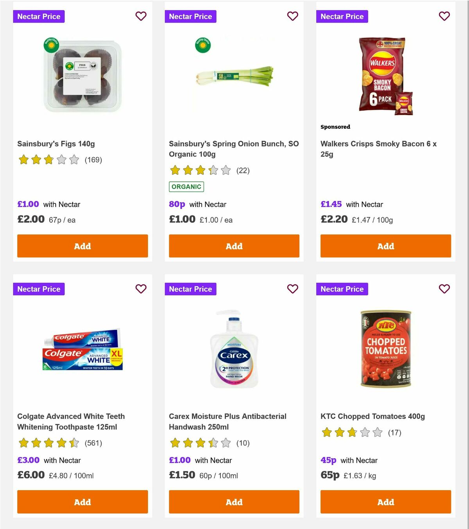
Task: Select the ORGANIC label on spring onions
Action: [x=186, y=187]
